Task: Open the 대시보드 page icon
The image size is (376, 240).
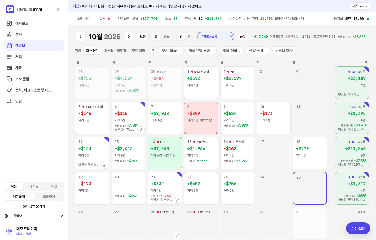Action: point(9,23)
